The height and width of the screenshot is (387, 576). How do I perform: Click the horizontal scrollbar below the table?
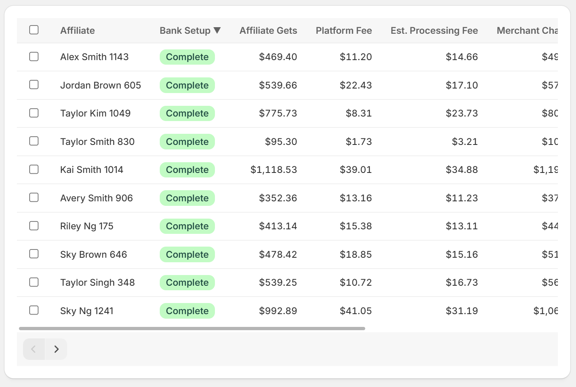[x=191, y=328]
